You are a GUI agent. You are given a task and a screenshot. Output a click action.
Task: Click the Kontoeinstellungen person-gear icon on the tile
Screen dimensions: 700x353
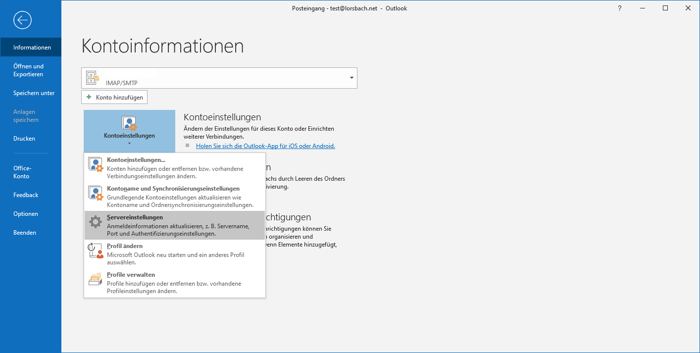click(x=129, y=123)
